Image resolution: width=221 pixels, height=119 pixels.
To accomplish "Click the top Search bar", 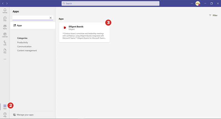I will pyautogui.click(x=110, y=3).
